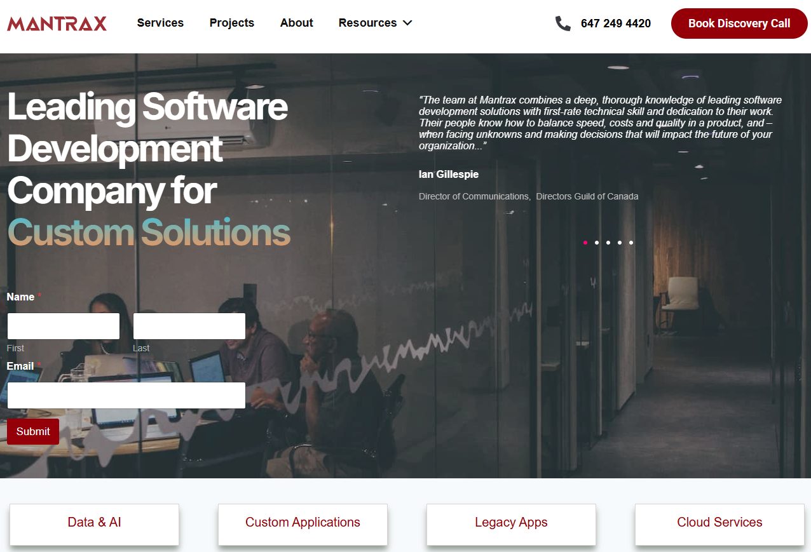The width and height of the screenshot is (811, 552).
Task: Open the About page
Action: tap(297, 23)
